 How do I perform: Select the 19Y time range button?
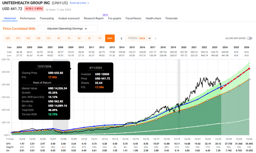click(x=8, y=38)
